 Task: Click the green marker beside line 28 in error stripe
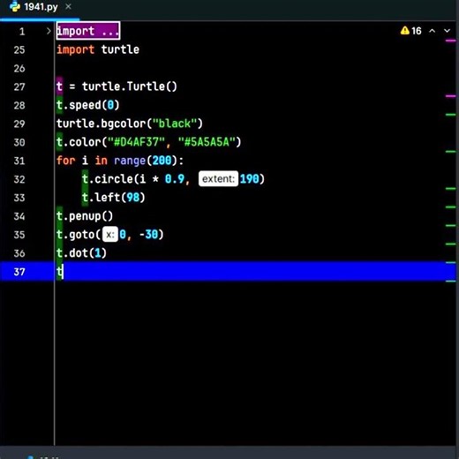coord(450,115)
